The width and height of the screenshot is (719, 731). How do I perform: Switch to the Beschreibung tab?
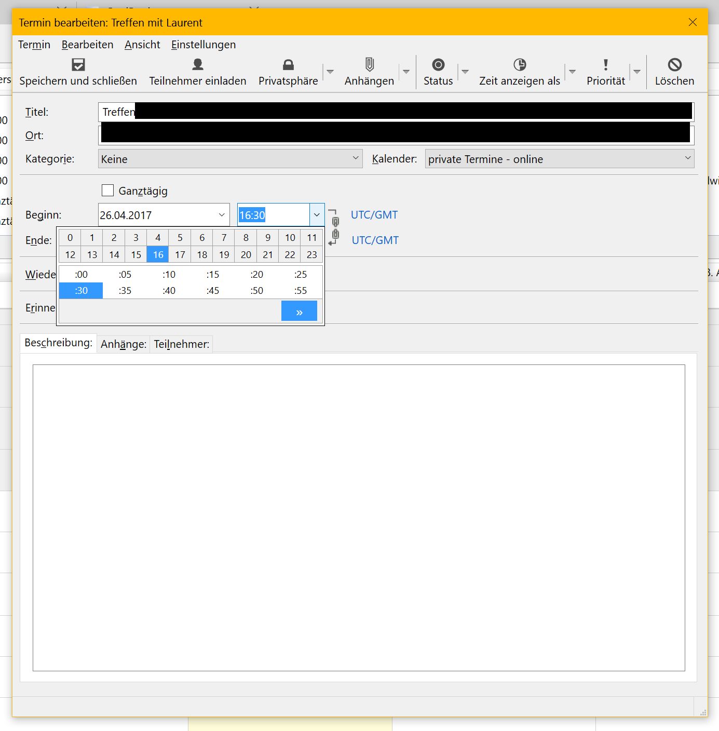coord(58,343)
